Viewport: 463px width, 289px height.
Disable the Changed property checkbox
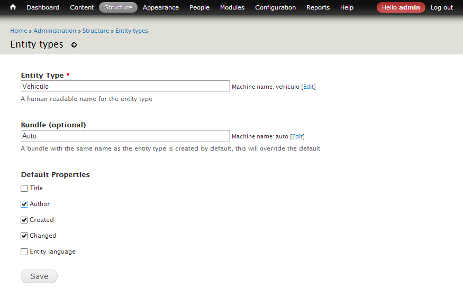click(24, 236)
